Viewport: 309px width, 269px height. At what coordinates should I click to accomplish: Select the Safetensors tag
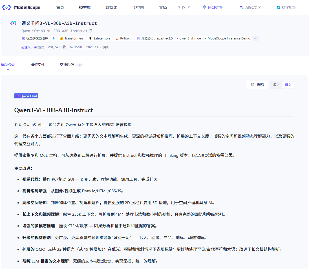[100, 38]
